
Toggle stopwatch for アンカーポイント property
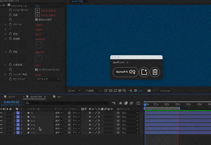tap(10, 10)
